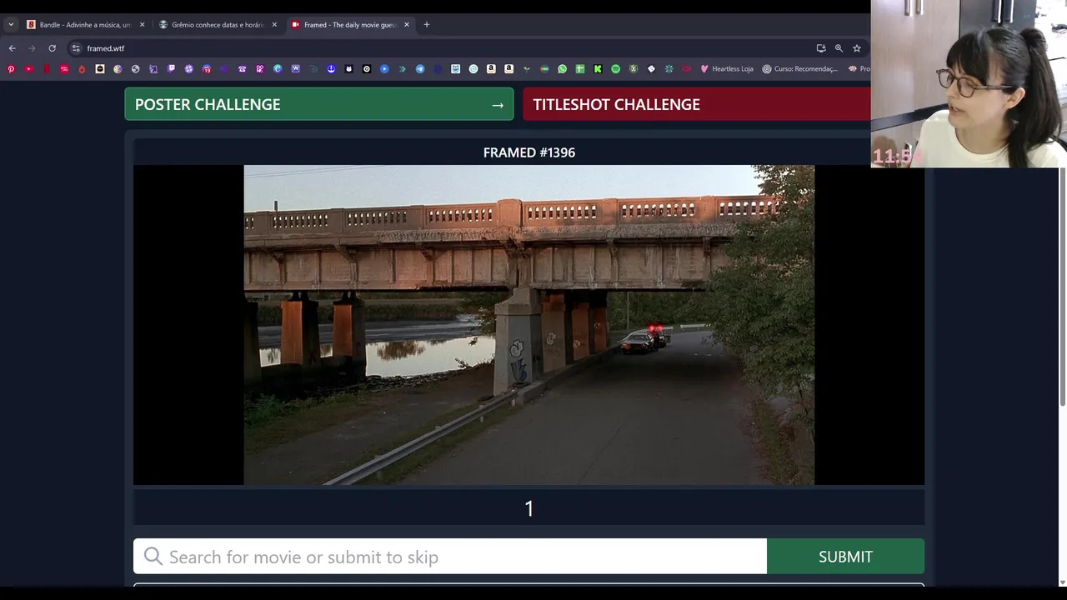This screenshot has height=600, width=1067.
Task: Select the Framed daily movie tab
Action: pyautogui.click(x=350, y=25)
